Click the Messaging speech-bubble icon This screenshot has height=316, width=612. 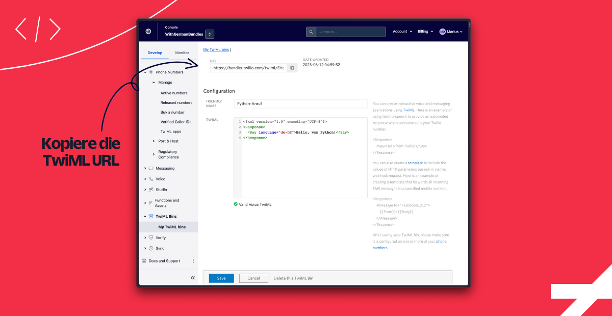coord(151,168)
